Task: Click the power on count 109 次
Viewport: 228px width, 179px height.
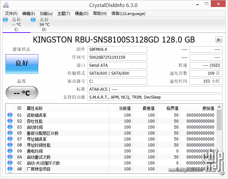Action: pos(206,73)
